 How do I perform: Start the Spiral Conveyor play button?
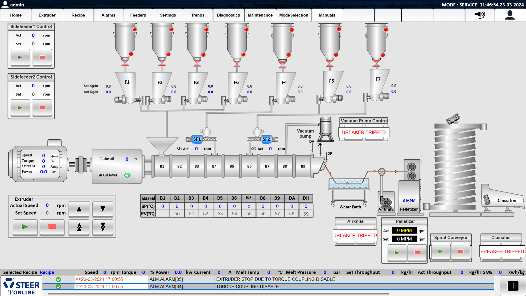tap(441, 251)
